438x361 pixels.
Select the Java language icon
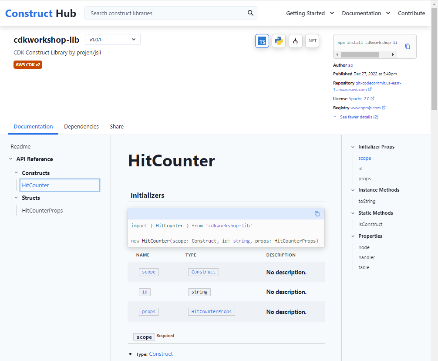295,41
